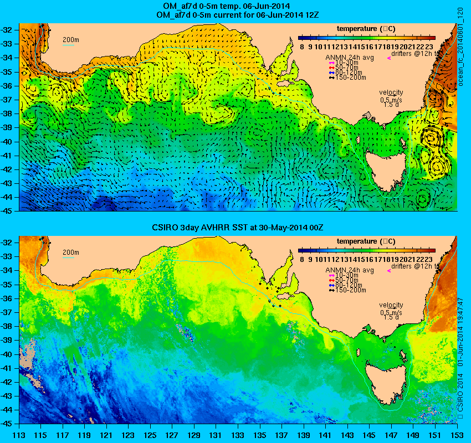471x443 pixels.
Task: Click '200m' legend label in AVHRR SST panel
Action: (71, 252)
